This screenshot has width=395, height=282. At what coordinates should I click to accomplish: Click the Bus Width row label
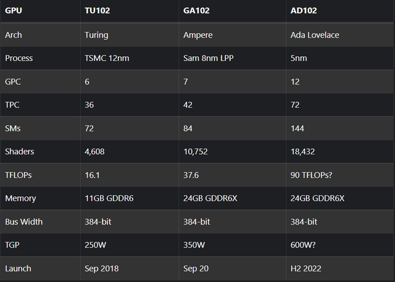click(x=23, y=222)
